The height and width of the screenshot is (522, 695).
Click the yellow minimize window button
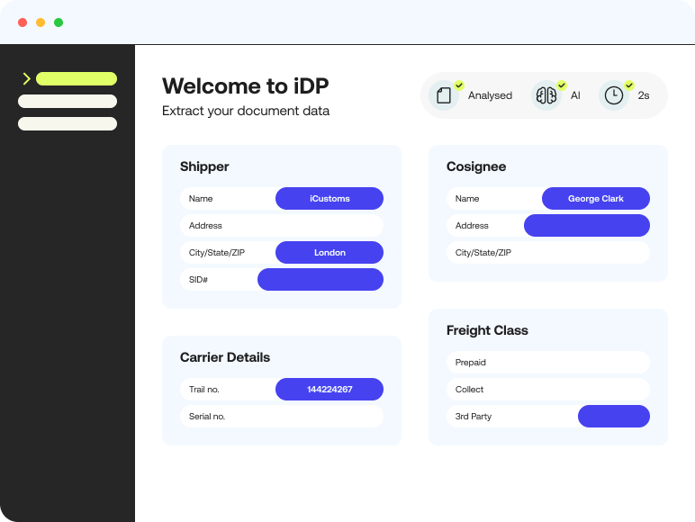(41, 22)
